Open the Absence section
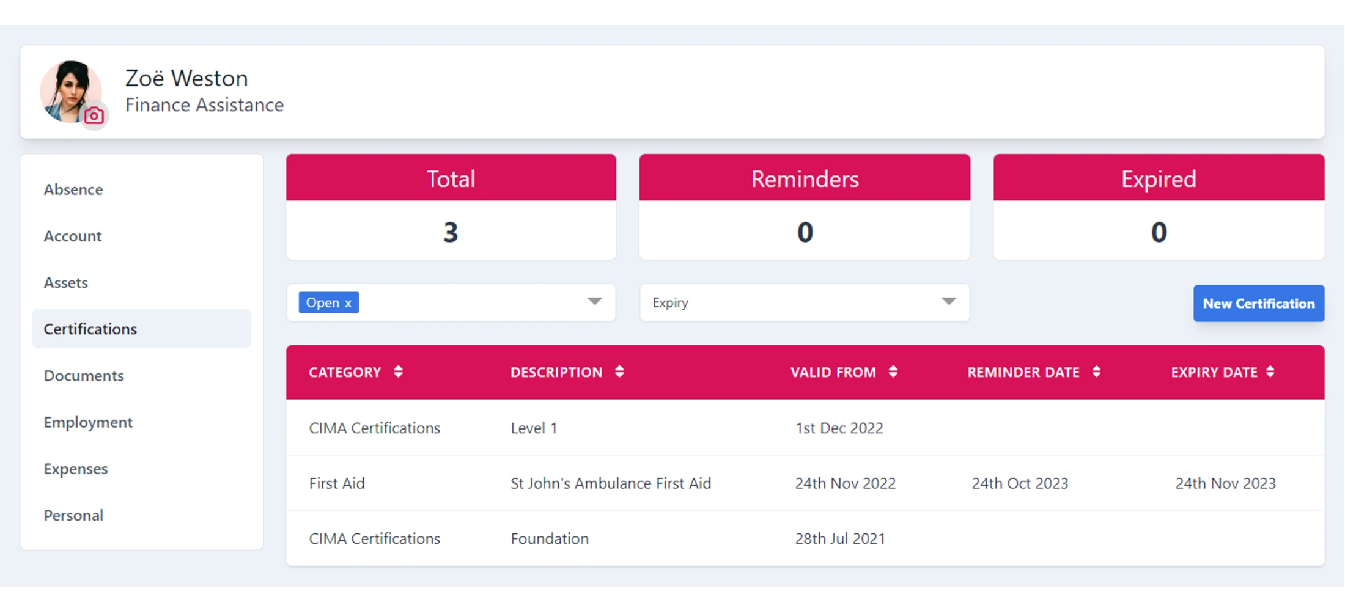This screenshot has width=1345, height=611. coord(73,189)
